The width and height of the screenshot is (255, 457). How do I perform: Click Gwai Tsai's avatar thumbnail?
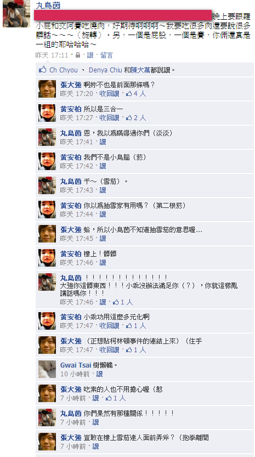(47, 369)
